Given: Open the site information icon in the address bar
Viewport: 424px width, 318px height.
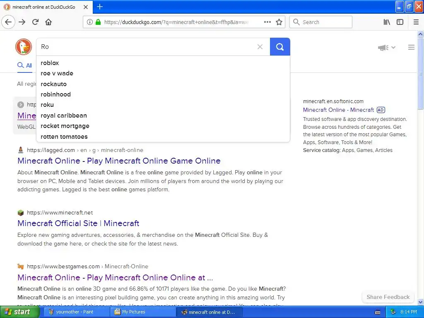Looking at the screenshot, I should 90,22.
